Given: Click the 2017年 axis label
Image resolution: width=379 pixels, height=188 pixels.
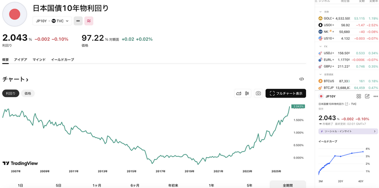Looking at the screenshot, I should 161,171.
